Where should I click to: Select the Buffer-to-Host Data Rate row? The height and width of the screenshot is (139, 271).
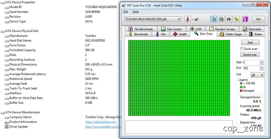[60, 98]
